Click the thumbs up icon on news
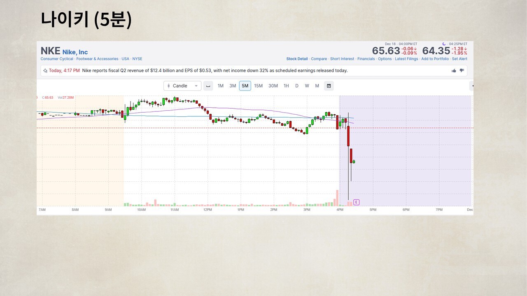The height and width of the screenshot is (296, 527). click(454, 71)
